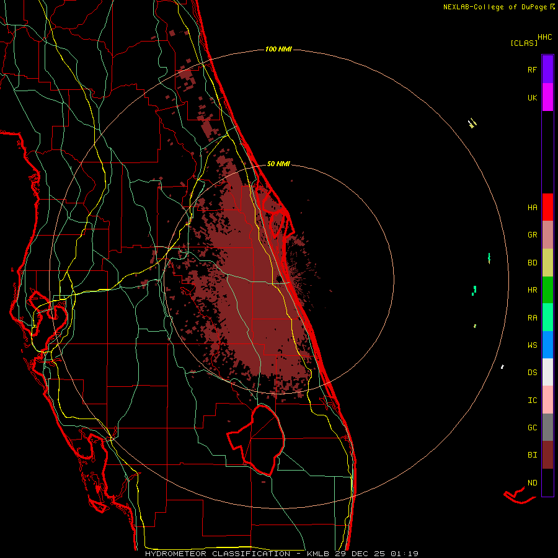
Task: Click the "BI" legend label text
Action: (x=532, y=455)
